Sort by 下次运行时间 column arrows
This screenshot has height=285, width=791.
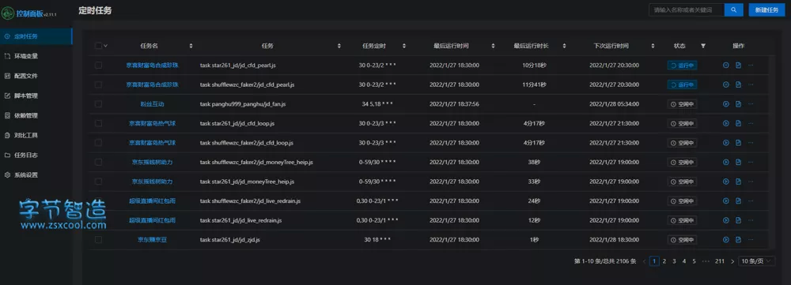(x=653, y=46)
